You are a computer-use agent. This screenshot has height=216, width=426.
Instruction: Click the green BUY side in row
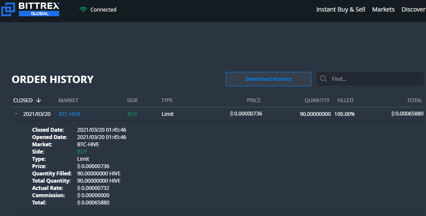click(x=132, y=114)
